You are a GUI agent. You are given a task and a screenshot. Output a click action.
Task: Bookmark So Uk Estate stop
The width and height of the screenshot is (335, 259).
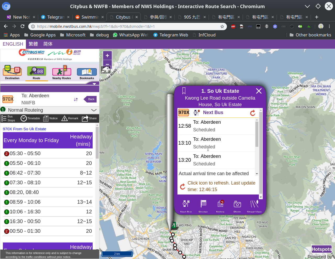click(x=184, y=91)
